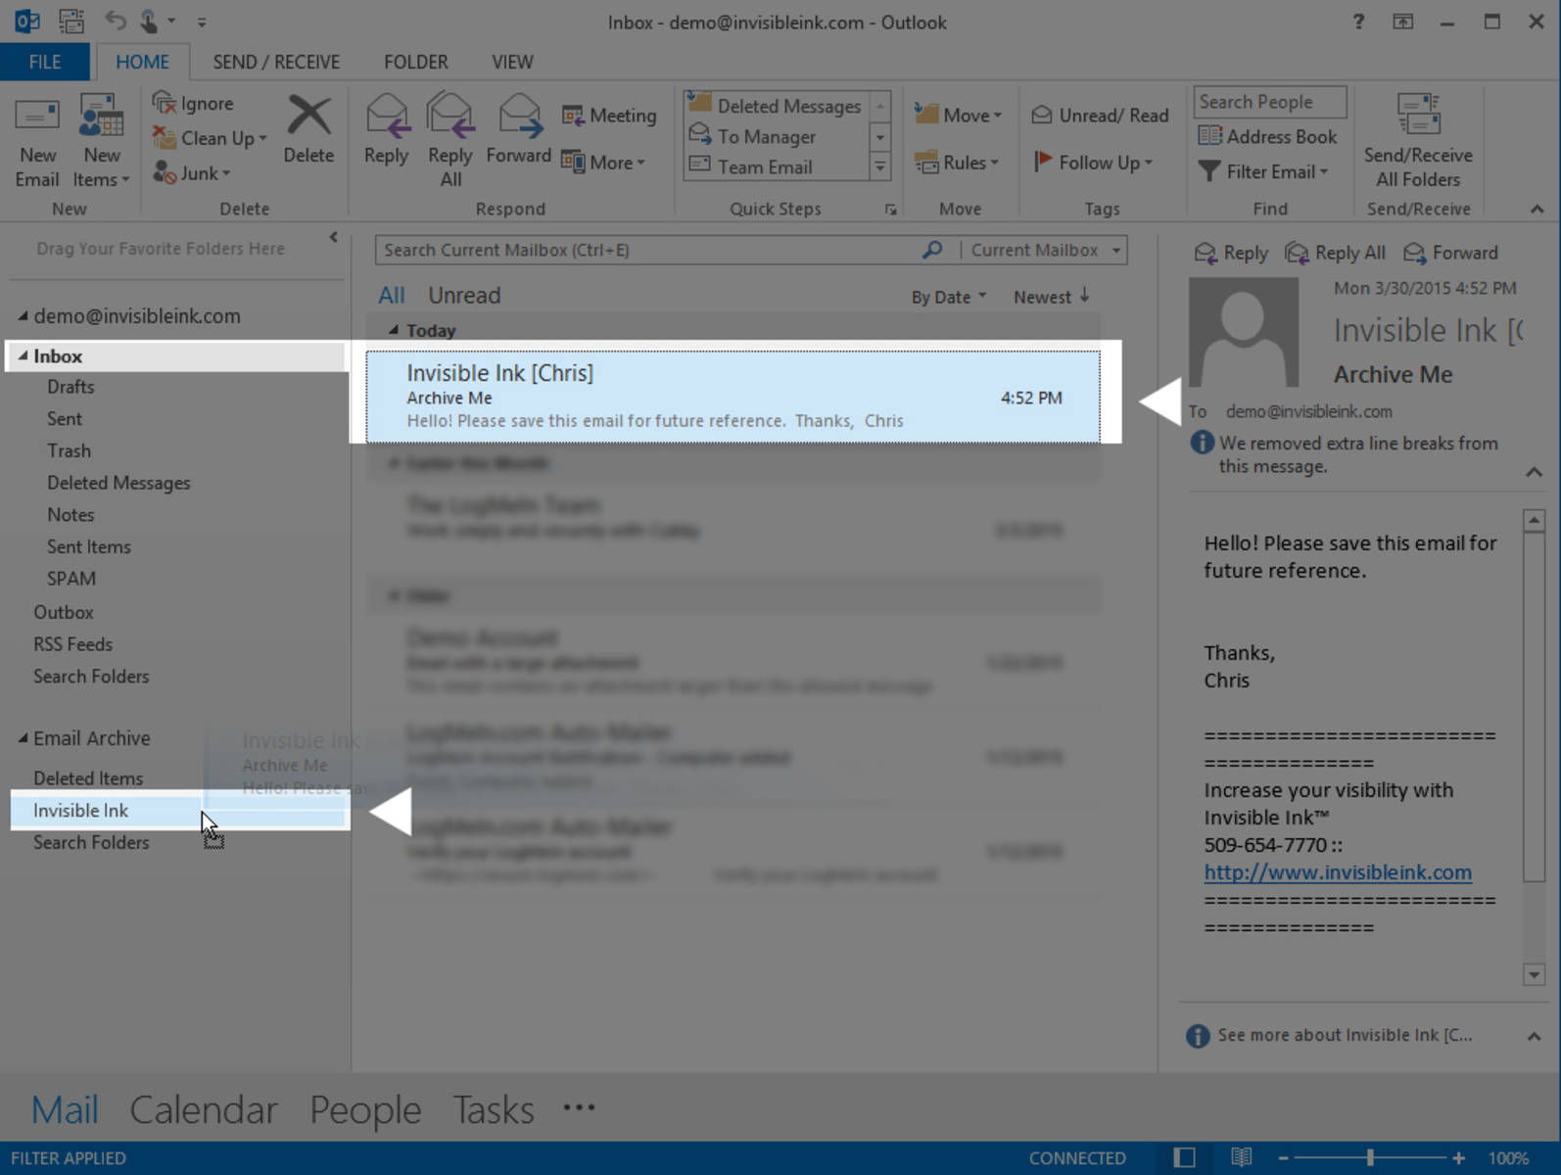Click the Delete X icon
This screenshot has height=1175, width=1561.
(x=308, y=117)
